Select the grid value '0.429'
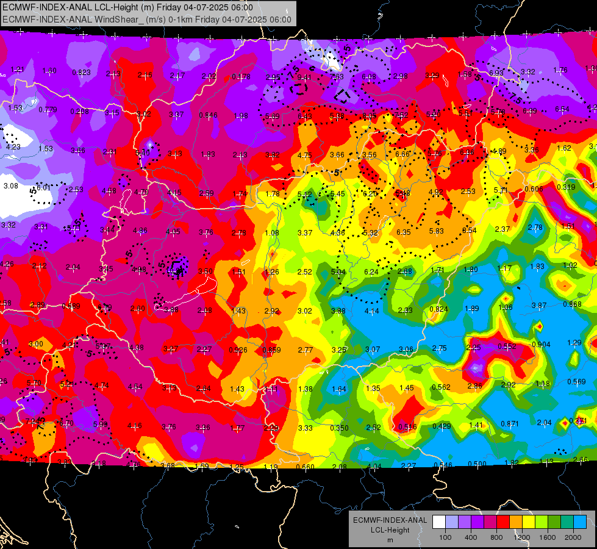 (x=441, y=426)
